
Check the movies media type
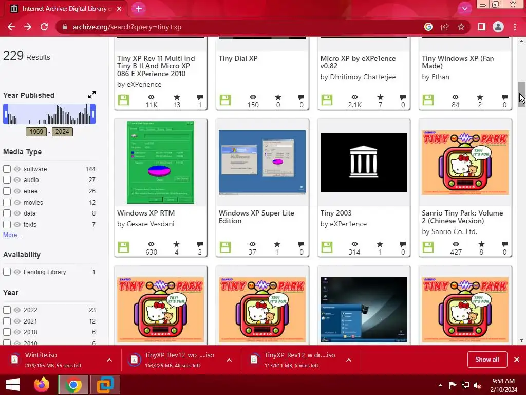point(7,202)
